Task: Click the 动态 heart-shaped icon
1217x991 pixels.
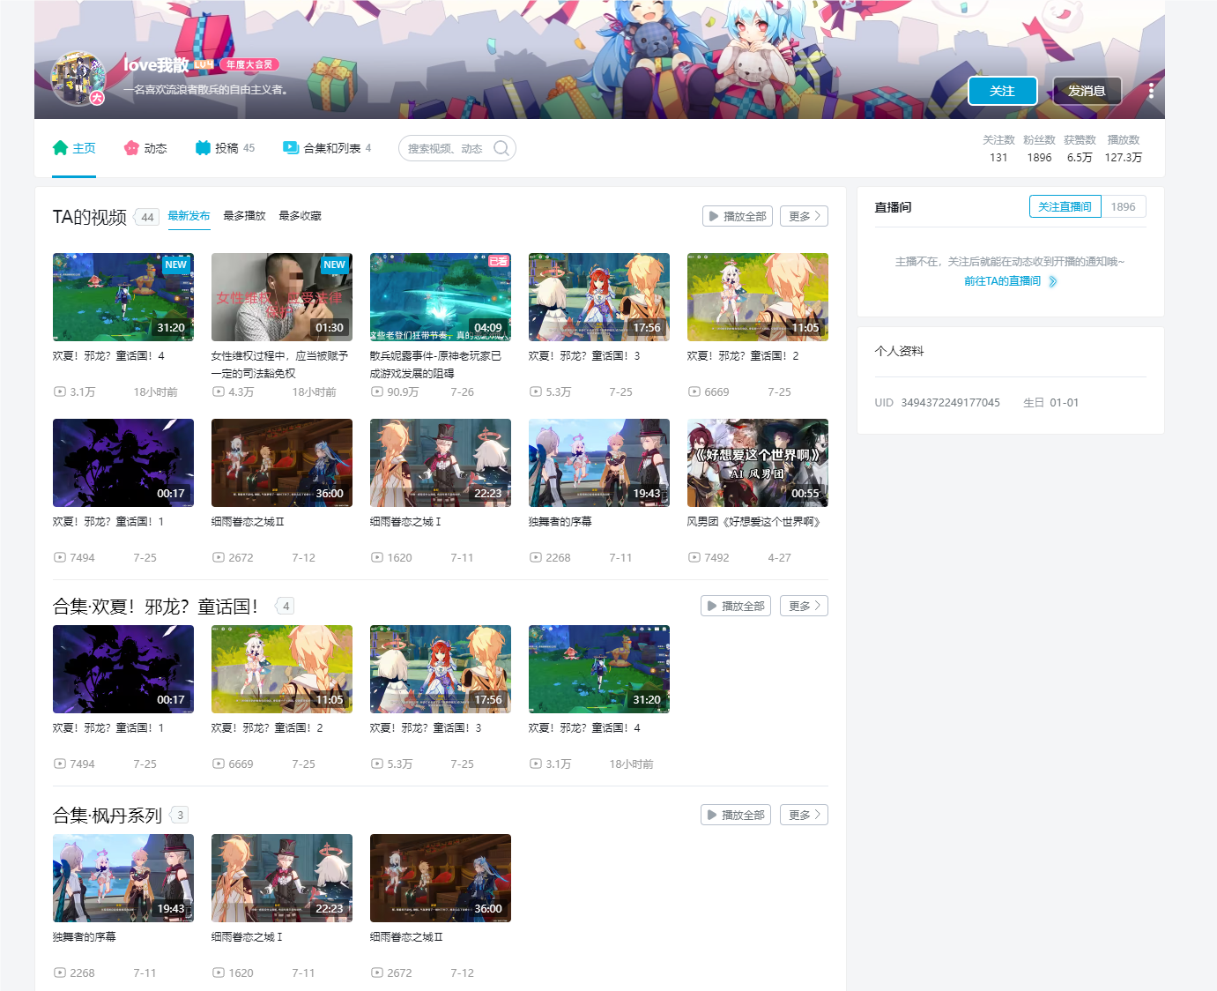Action: (x=130, y=147)
